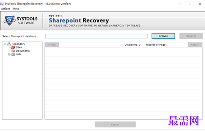The width and height of the screenshot is (205, 131).
Task: Click the Sites icon in tree
Action: click(x=13, y=47)
